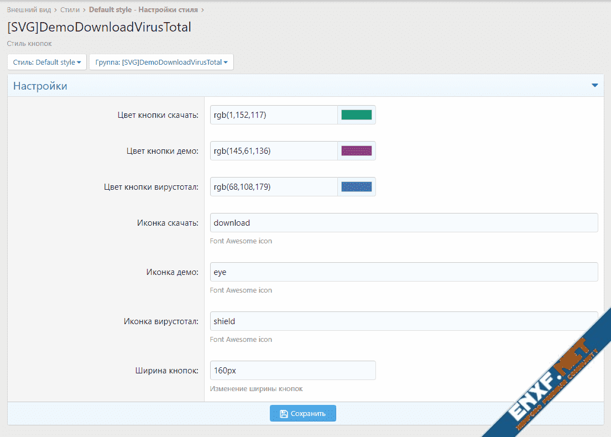Image resolution: width=611 pixels, height=437 pixels.
Task: Click the Иконка вирустотал field containing shield
Action: [404, 321]
